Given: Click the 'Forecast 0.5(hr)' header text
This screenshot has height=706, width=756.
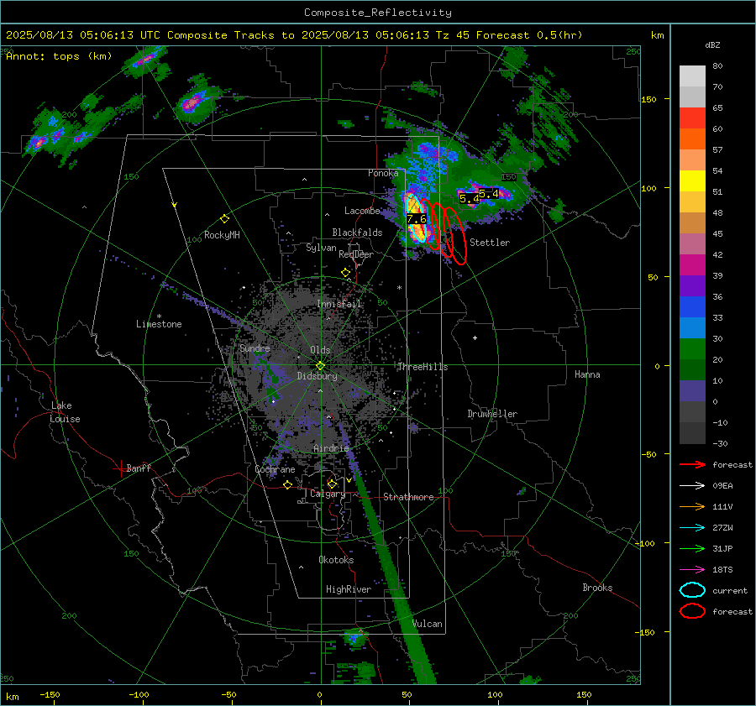Looking at the screenshot, I should (x=529, y=35).
